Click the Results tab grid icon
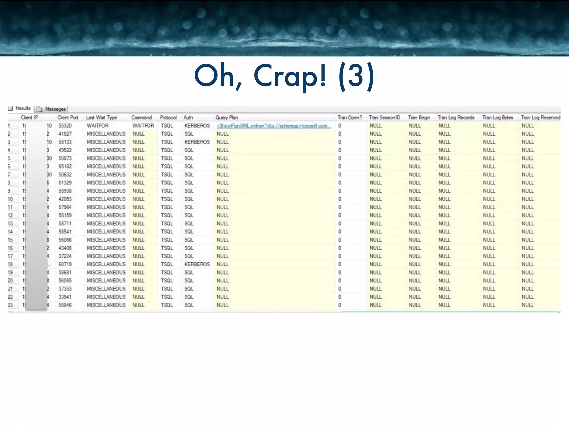Viewport: 569px width, 426px height. (11, 108)
